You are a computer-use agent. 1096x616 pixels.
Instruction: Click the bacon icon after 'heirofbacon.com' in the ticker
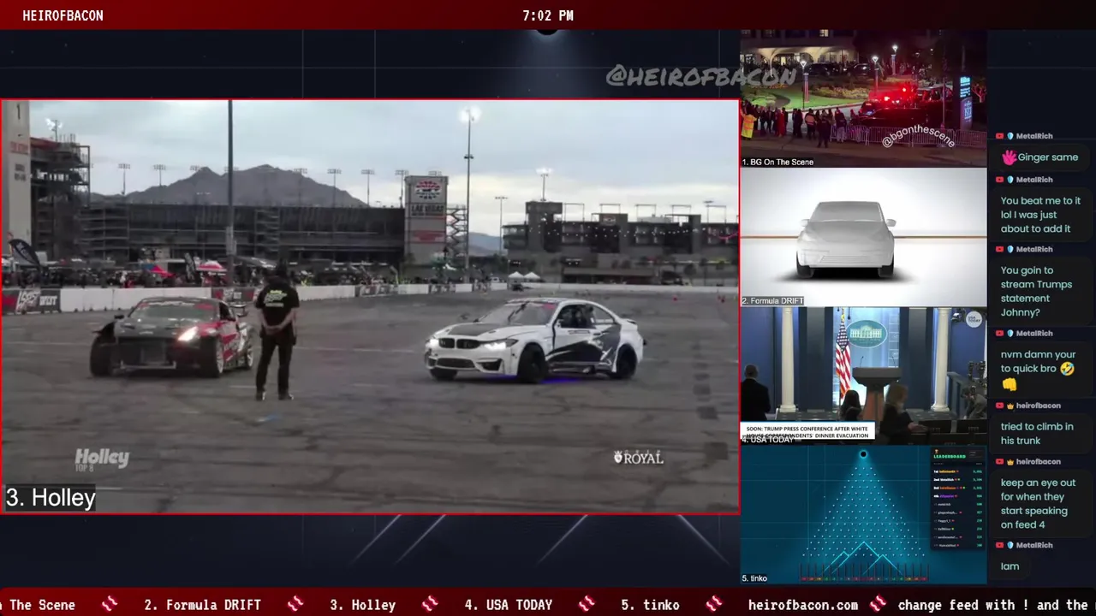(879, 605)
